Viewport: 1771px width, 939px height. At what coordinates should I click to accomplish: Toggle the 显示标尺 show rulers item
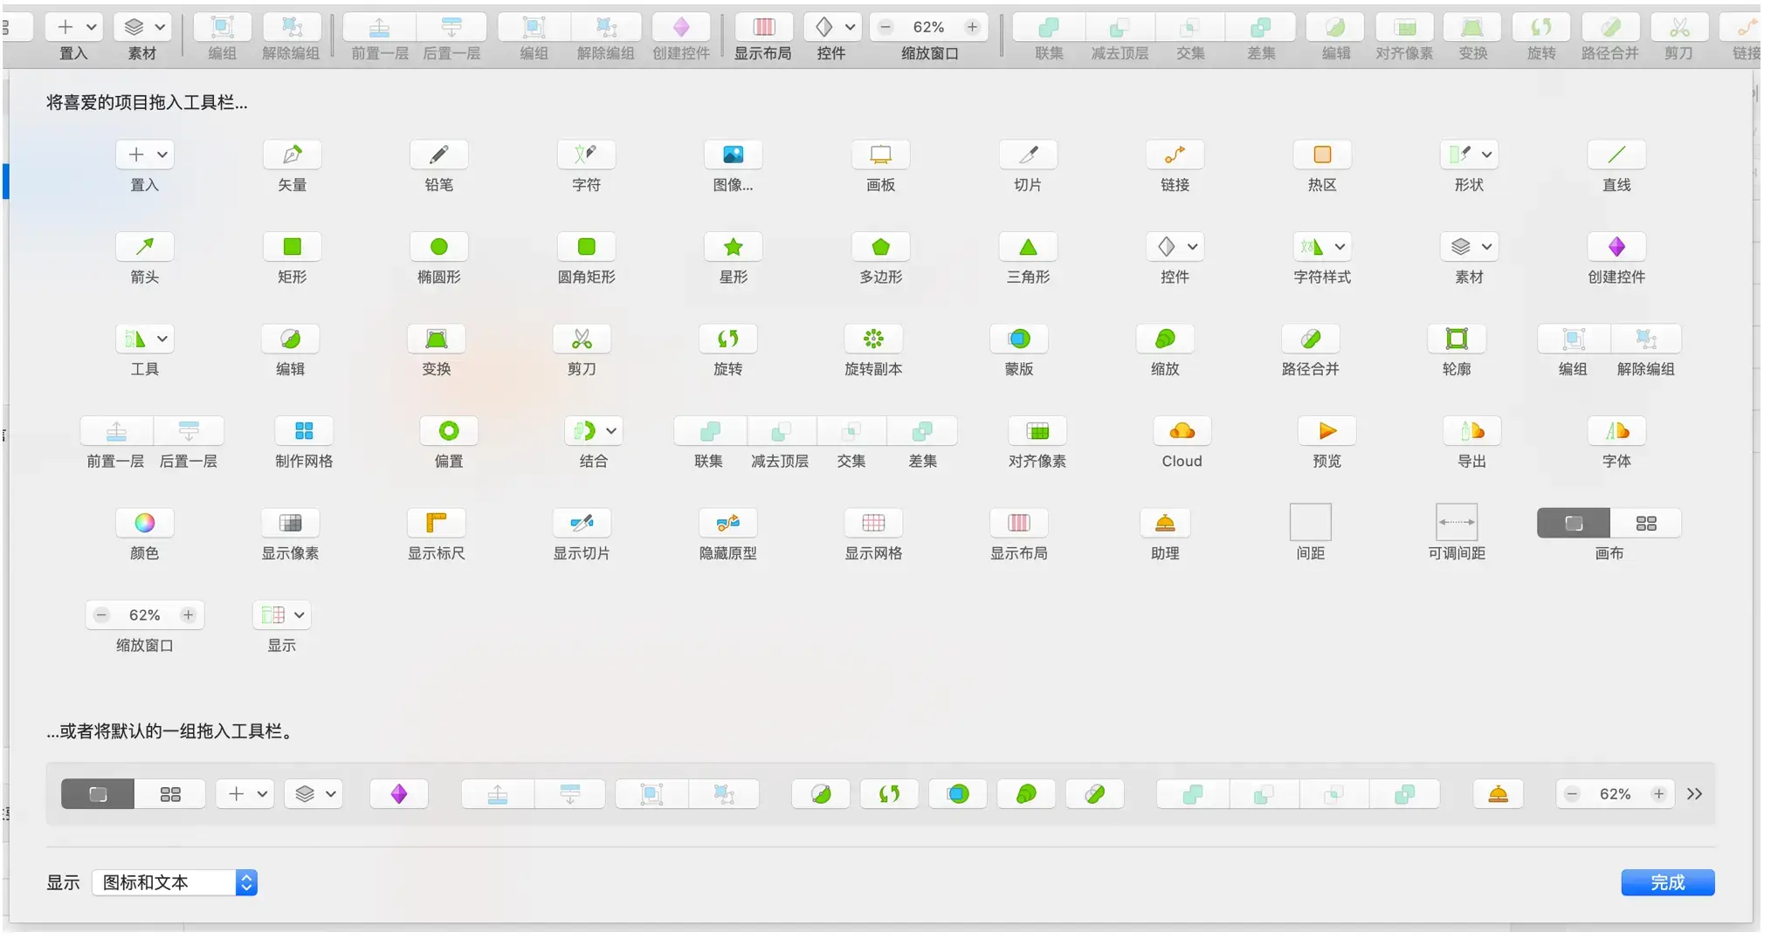tap(436, 523)
